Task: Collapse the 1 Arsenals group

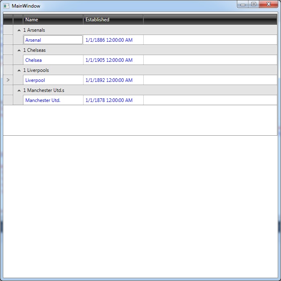Action: pos(19,30)
